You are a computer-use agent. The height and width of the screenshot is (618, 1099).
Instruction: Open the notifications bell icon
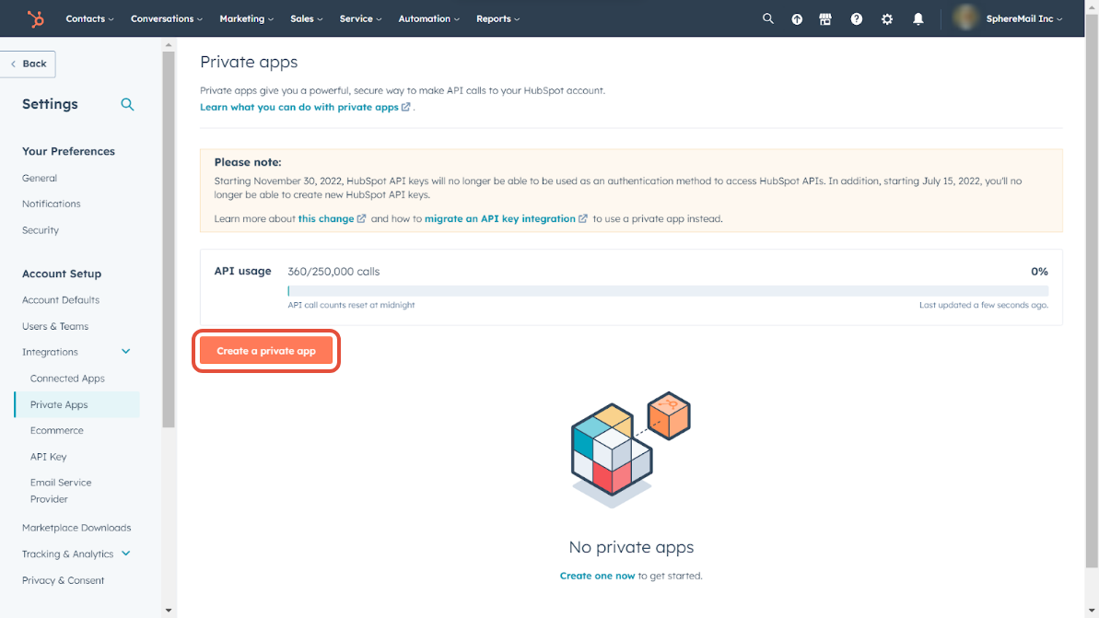918,19
